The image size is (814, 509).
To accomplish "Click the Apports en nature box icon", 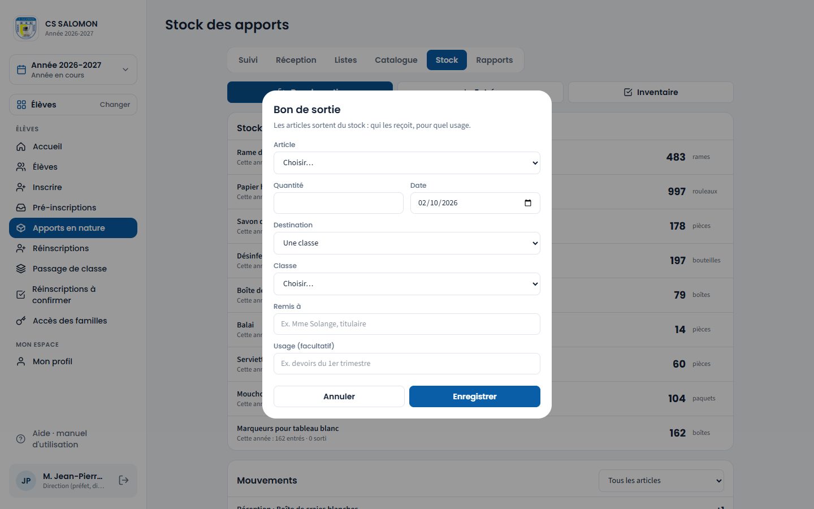I will pos(21,228).
